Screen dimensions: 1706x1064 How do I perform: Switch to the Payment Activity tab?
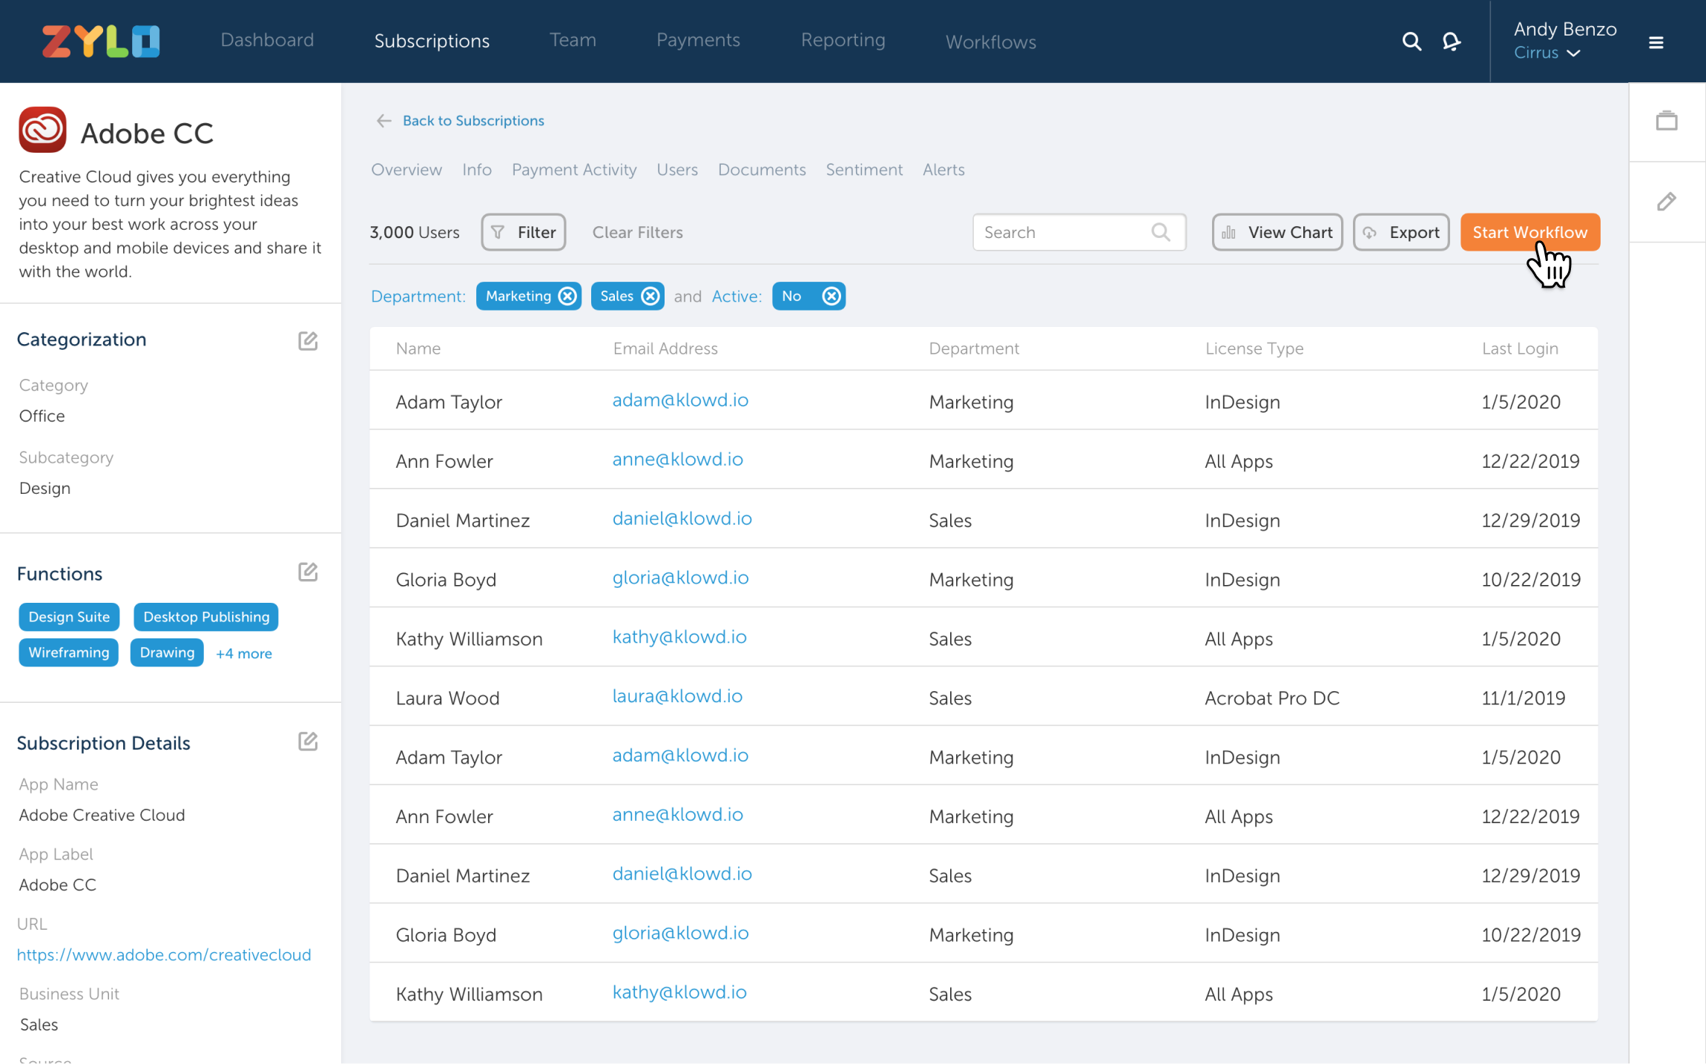574,170
